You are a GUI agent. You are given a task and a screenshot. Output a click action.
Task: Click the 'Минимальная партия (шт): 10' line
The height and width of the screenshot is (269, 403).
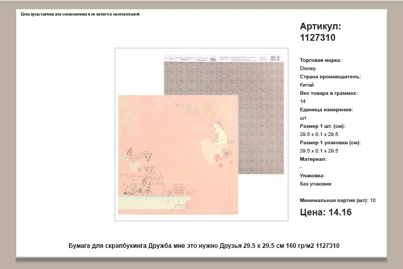point(337,200)
